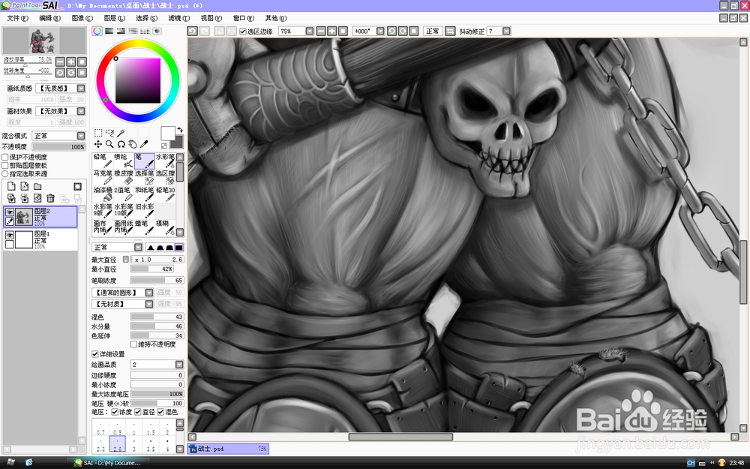This screenshot has width=750, height=469.
Task: Adjust the 不透明度 opacity slider
Action: point(58,147)
